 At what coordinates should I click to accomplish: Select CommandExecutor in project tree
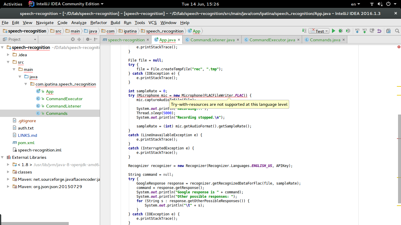[x=64, y=99]
